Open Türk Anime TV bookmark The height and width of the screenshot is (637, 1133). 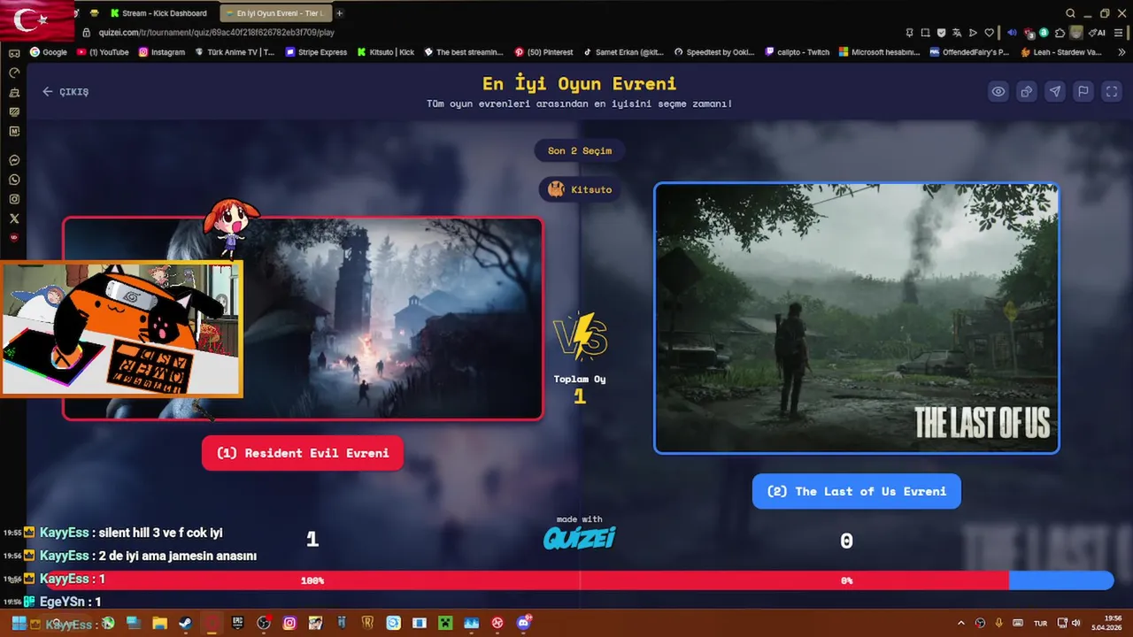235,52
